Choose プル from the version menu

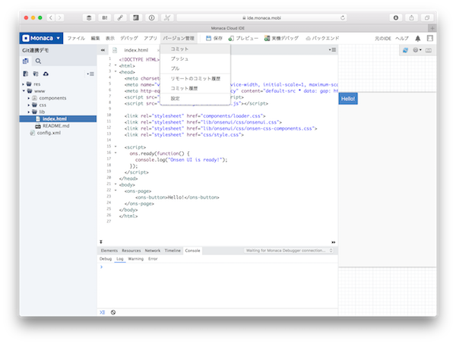(x=195, y=68)
